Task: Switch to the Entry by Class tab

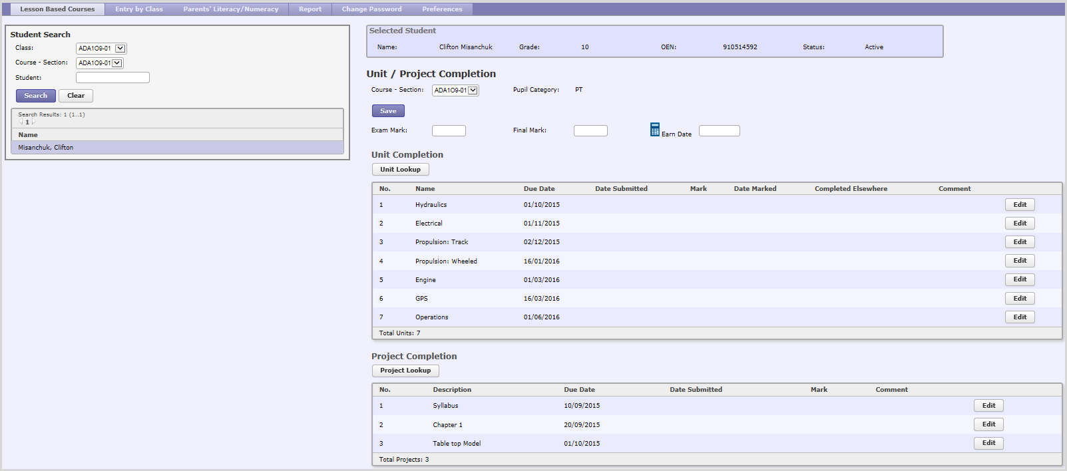Action: coord(138,9)
